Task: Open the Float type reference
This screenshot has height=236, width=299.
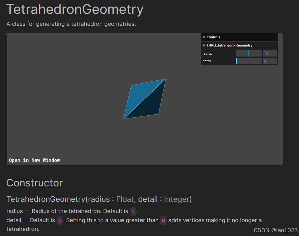Action: [x=125, y=199]
